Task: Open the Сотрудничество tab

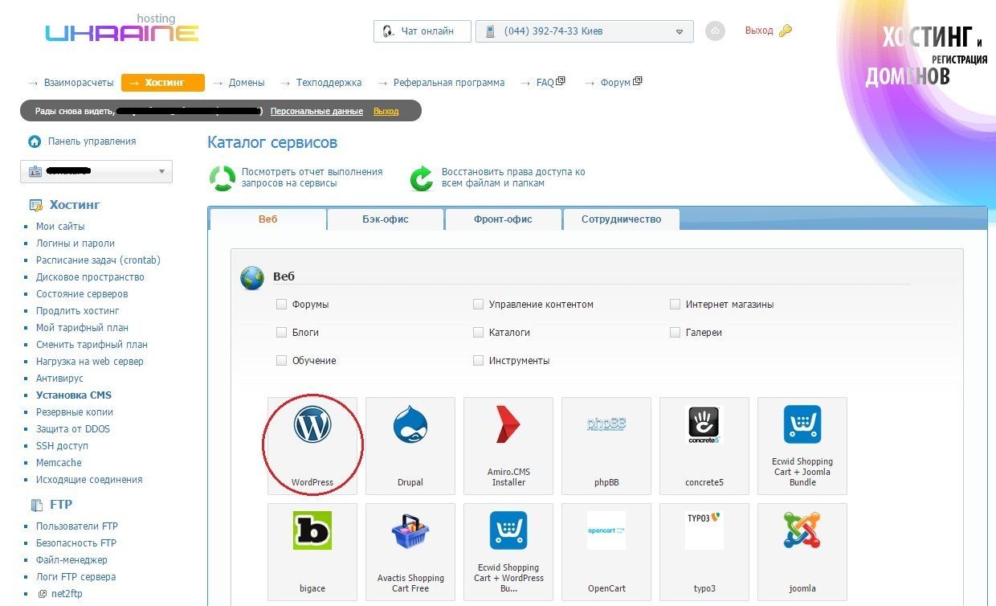Action: [x=621, y=219]
